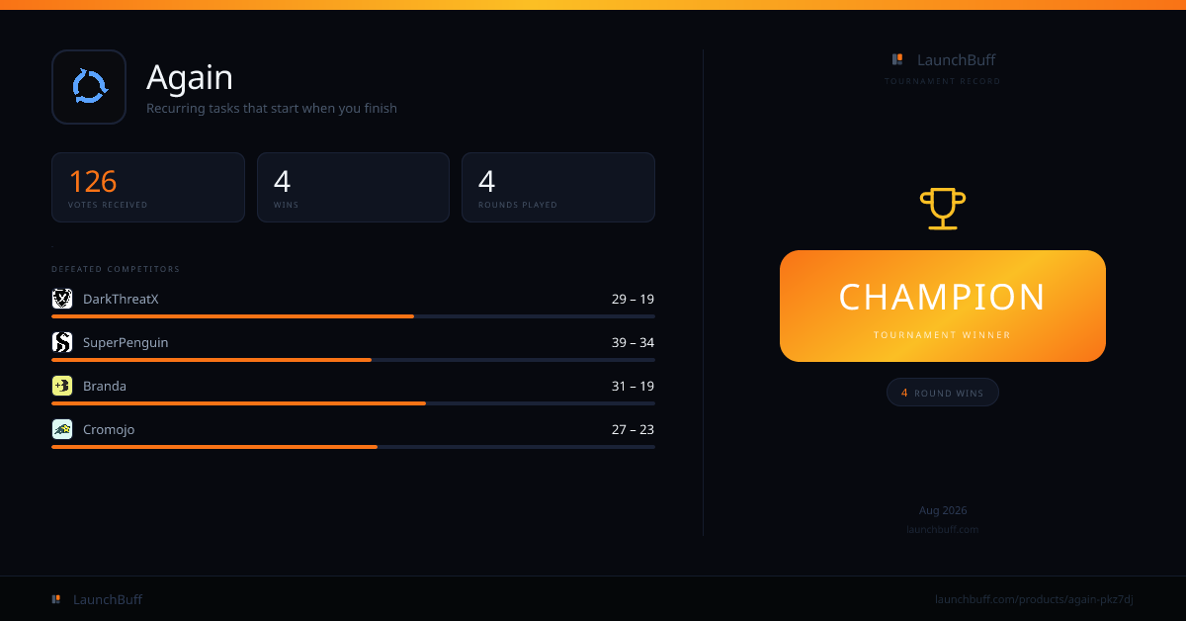Click the Branda competitor icon
Image resolution: width=1186 pixels, height=621 pixels.
[62, 386]
